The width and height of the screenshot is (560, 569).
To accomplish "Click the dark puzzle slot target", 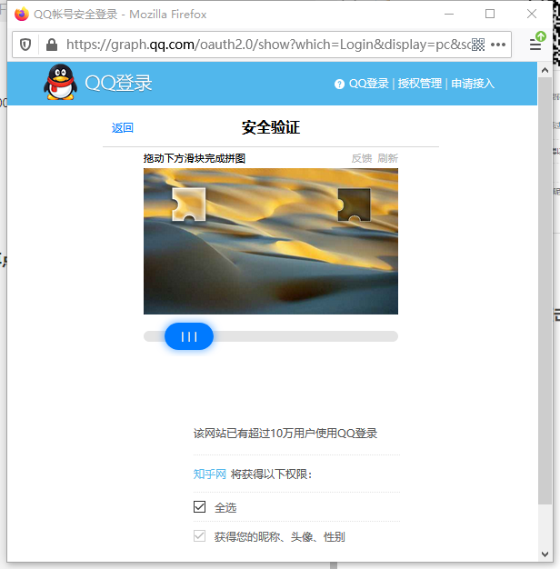I will [x=354, y=205].
